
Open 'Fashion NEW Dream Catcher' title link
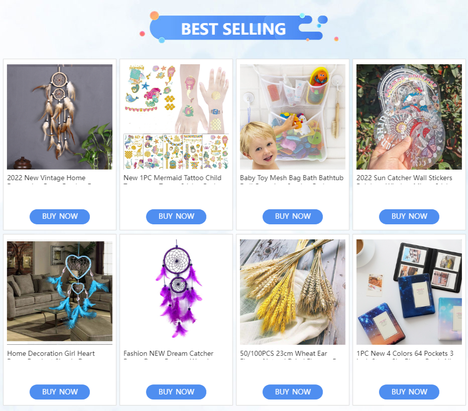(x=168, y=354)
